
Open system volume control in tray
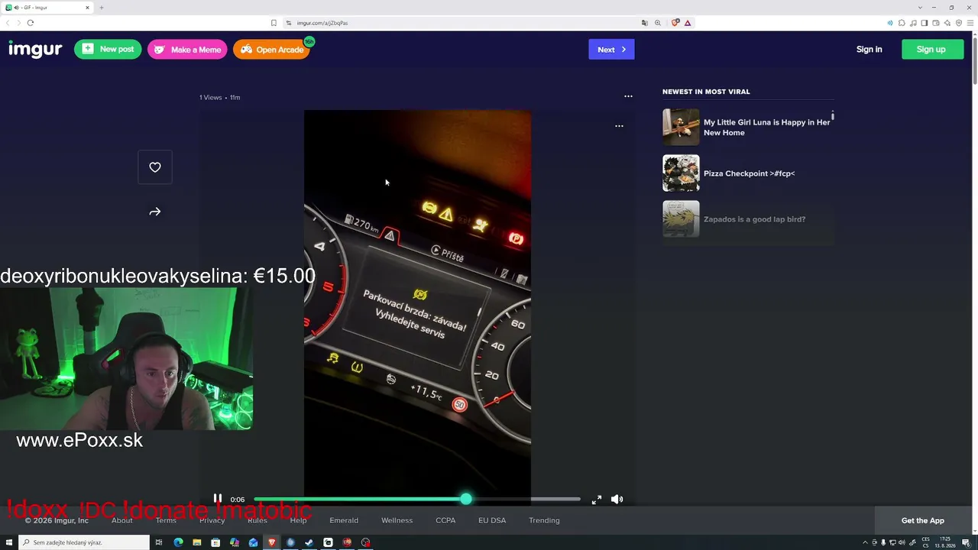(x=902, y=542)
